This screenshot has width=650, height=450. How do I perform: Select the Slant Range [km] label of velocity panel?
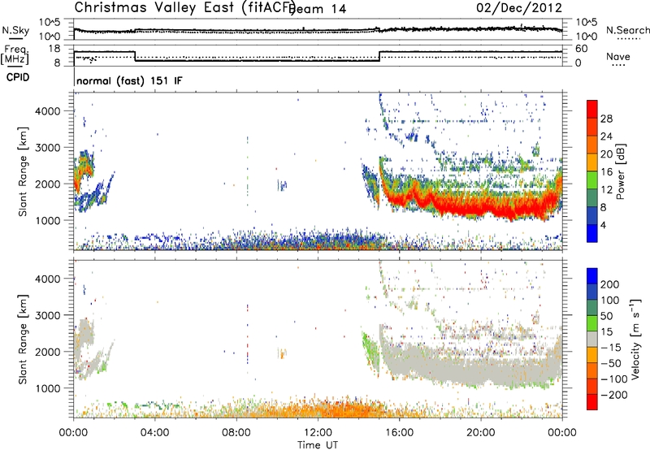pos(23,339)
